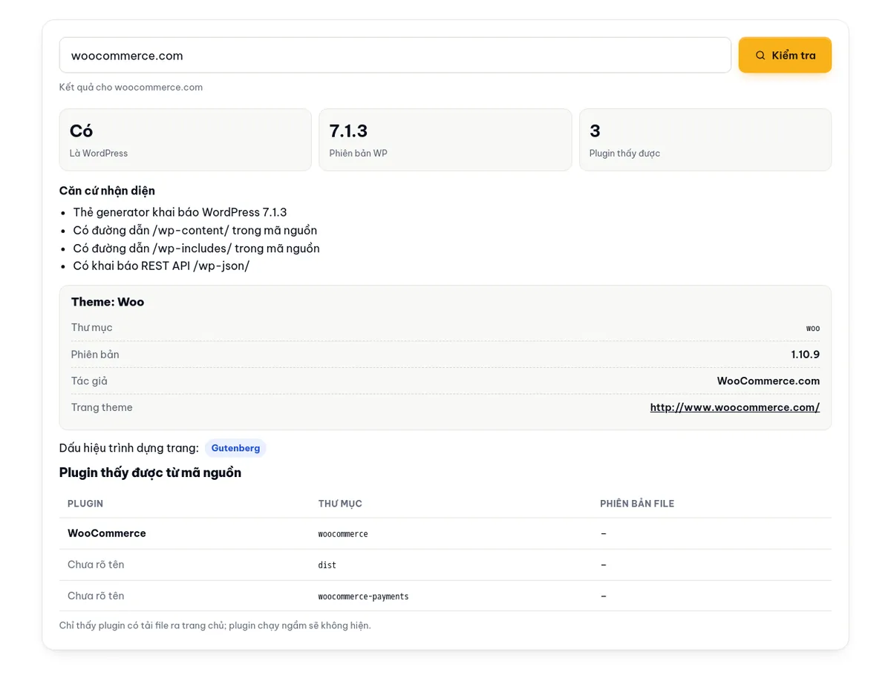Screen dimensions: 891x678
Task: Click the PLUGIN column header
Action: pos(85,504)
